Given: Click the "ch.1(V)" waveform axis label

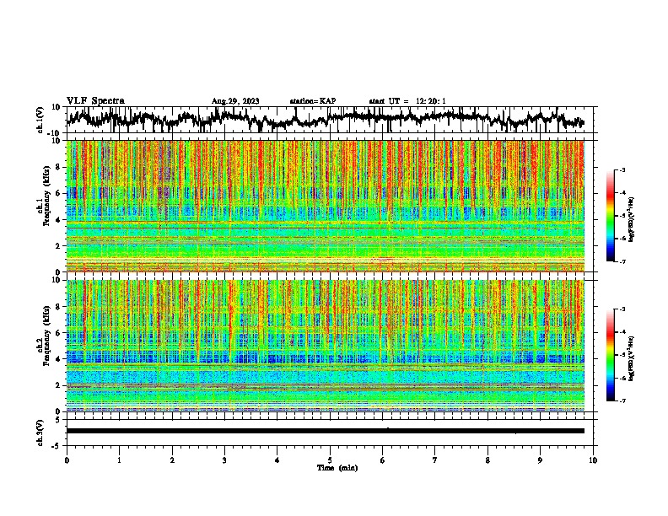Looking at the screenshot, I should click(x=40, y=120).
